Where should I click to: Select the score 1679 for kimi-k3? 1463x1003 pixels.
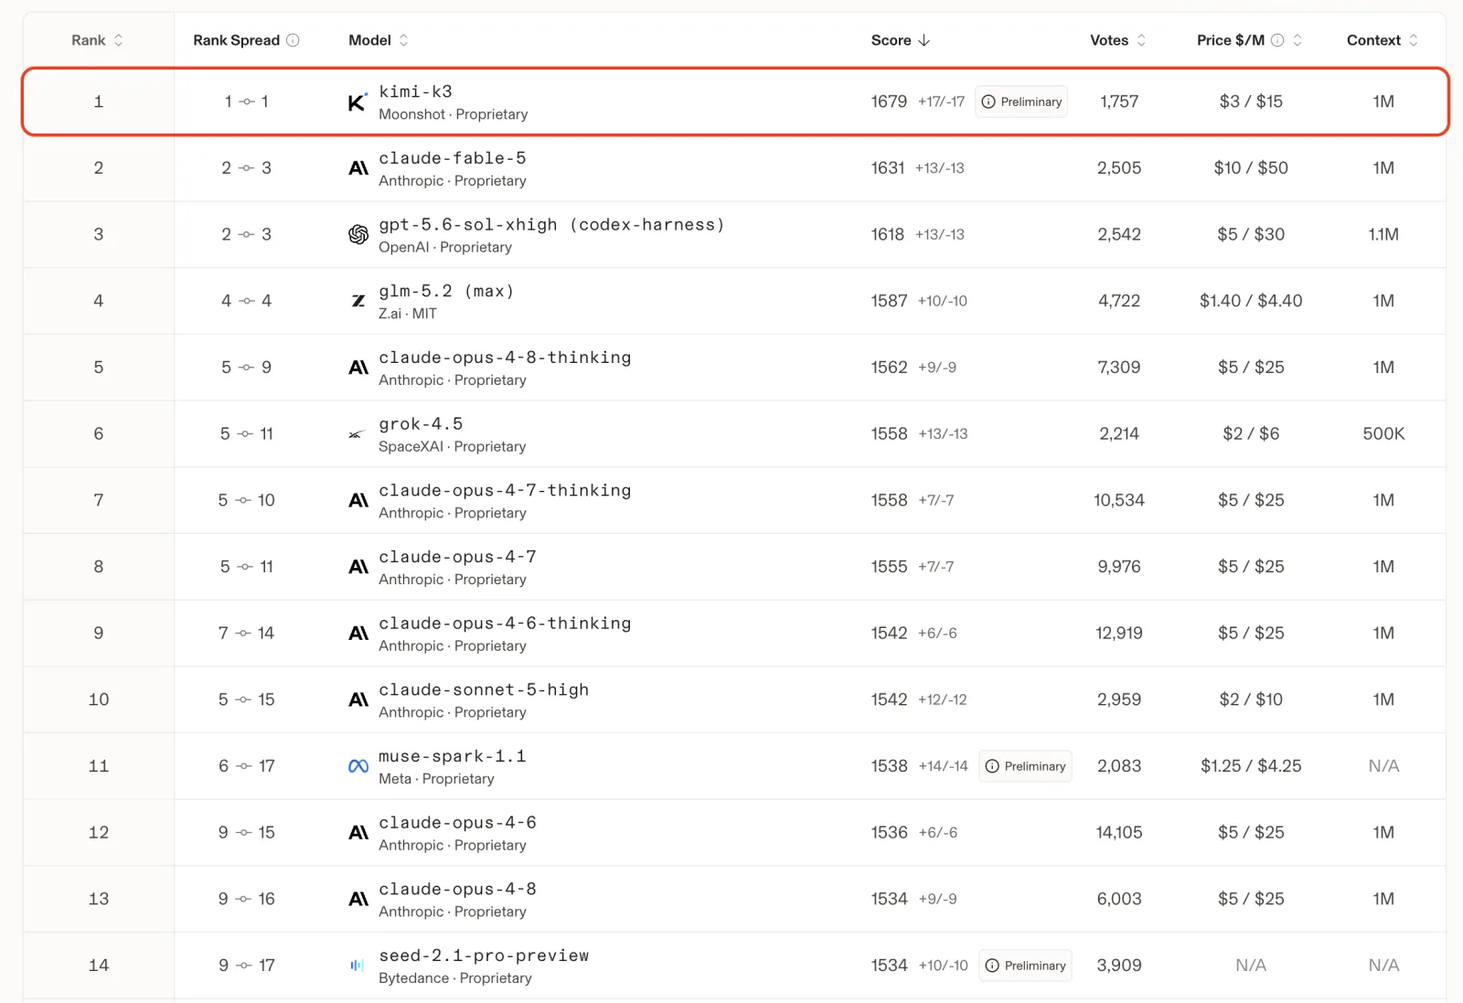pos(889,101)
